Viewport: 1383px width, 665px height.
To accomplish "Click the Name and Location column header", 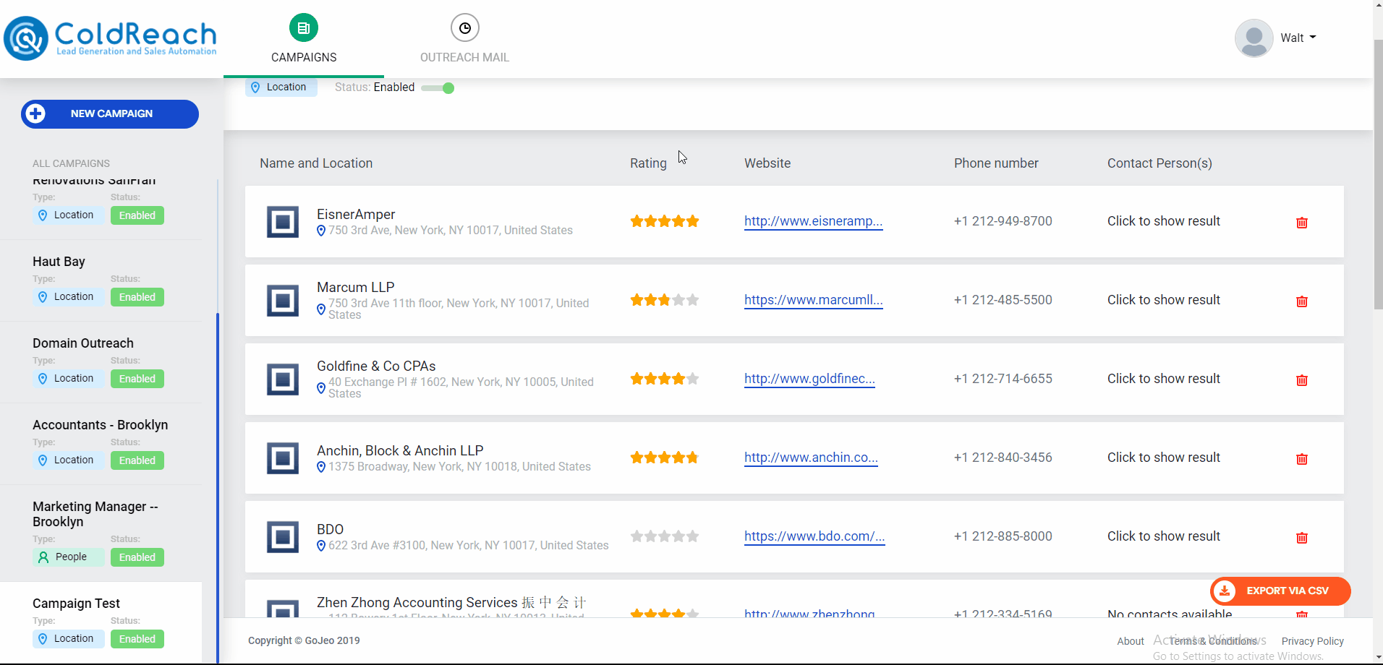I will point(316,163).
